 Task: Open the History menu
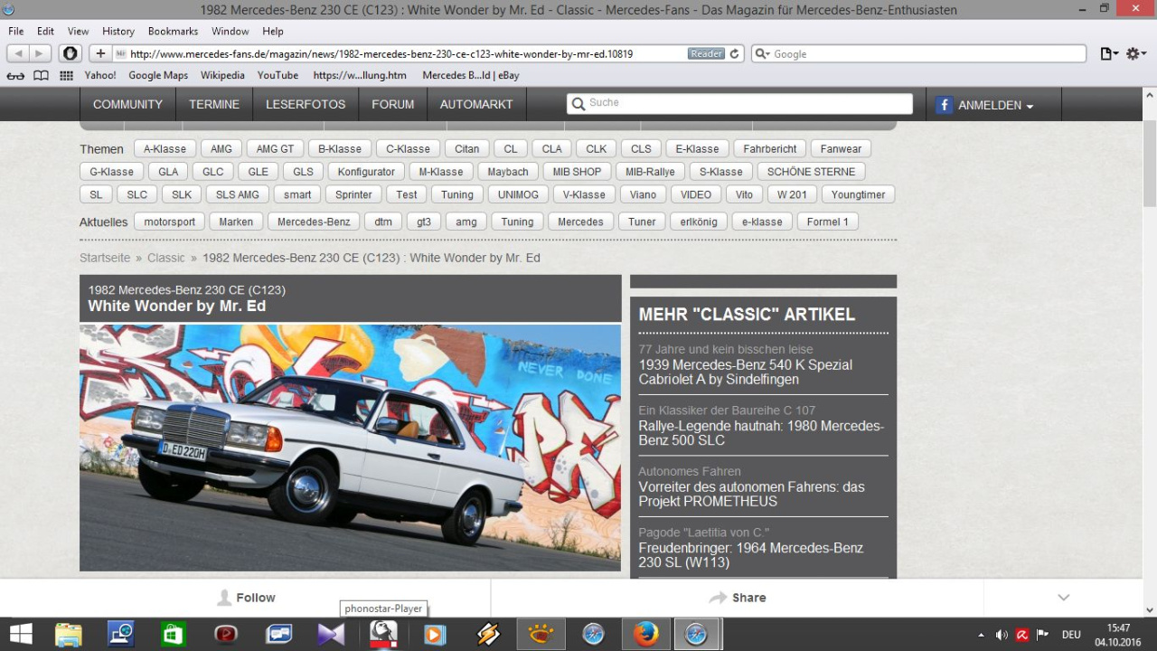[x=118, y=32]
